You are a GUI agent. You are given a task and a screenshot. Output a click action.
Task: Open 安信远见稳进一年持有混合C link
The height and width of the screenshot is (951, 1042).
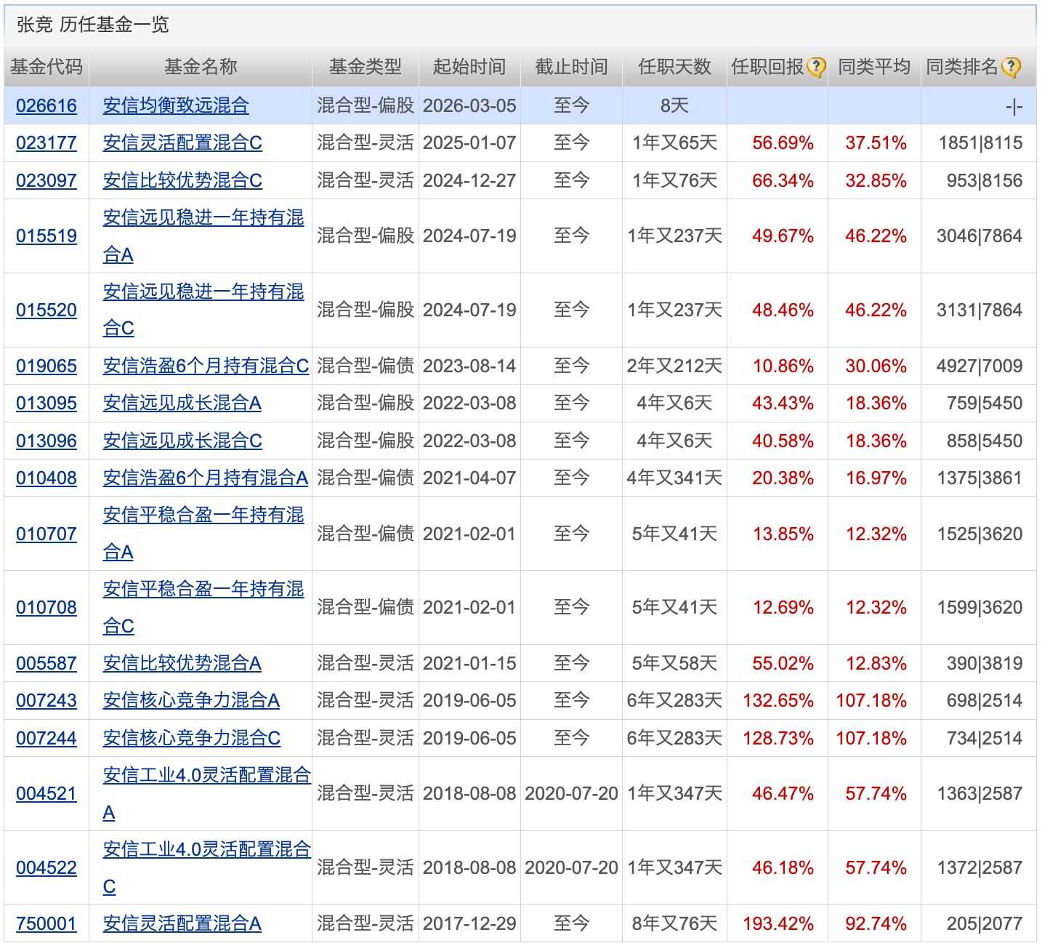point(203,292)
